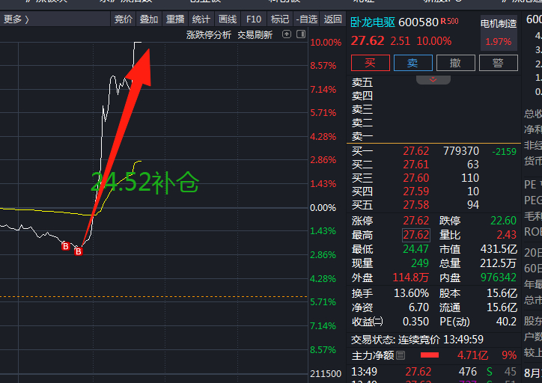Image resolution: width=542 pixels, height=383 pixels.
Task: Click the red 买 buy button
Action: [371, 63]
